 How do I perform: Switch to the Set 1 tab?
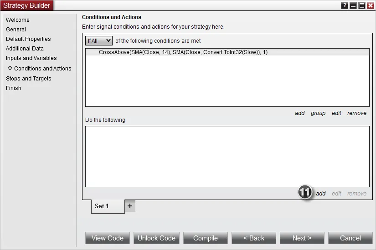108,206
